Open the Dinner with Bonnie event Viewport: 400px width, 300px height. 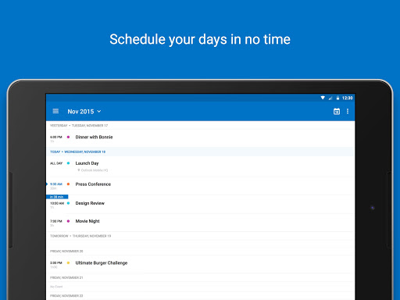tap(200, 138)
